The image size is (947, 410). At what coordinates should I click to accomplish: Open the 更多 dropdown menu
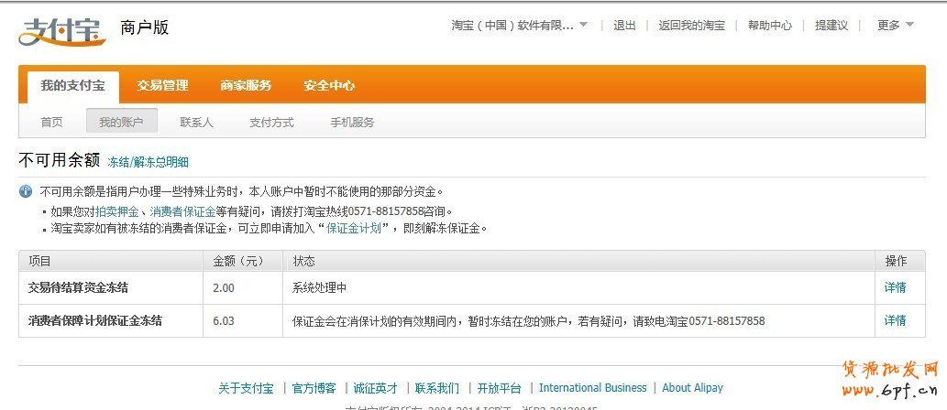pyautogui.click(x=895, y=26)
